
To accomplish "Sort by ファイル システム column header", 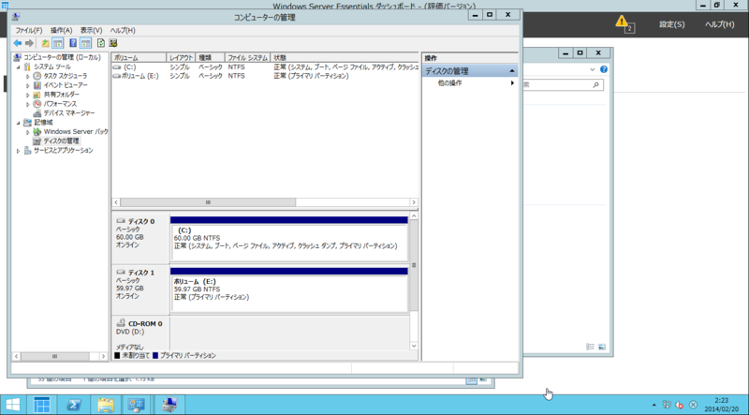I will point(247,57).
